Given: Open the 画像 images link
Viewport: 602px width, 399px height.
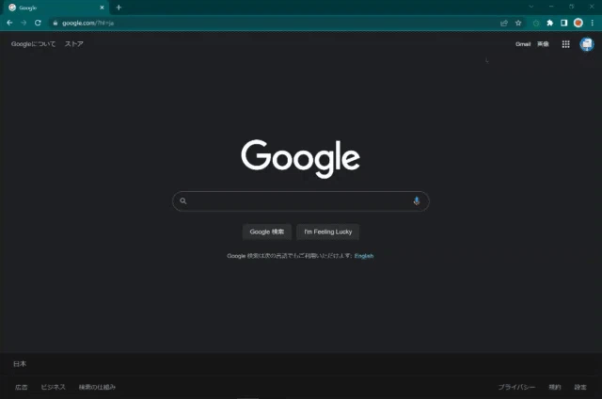Looking at the screenshot, I should click(543, 44).
